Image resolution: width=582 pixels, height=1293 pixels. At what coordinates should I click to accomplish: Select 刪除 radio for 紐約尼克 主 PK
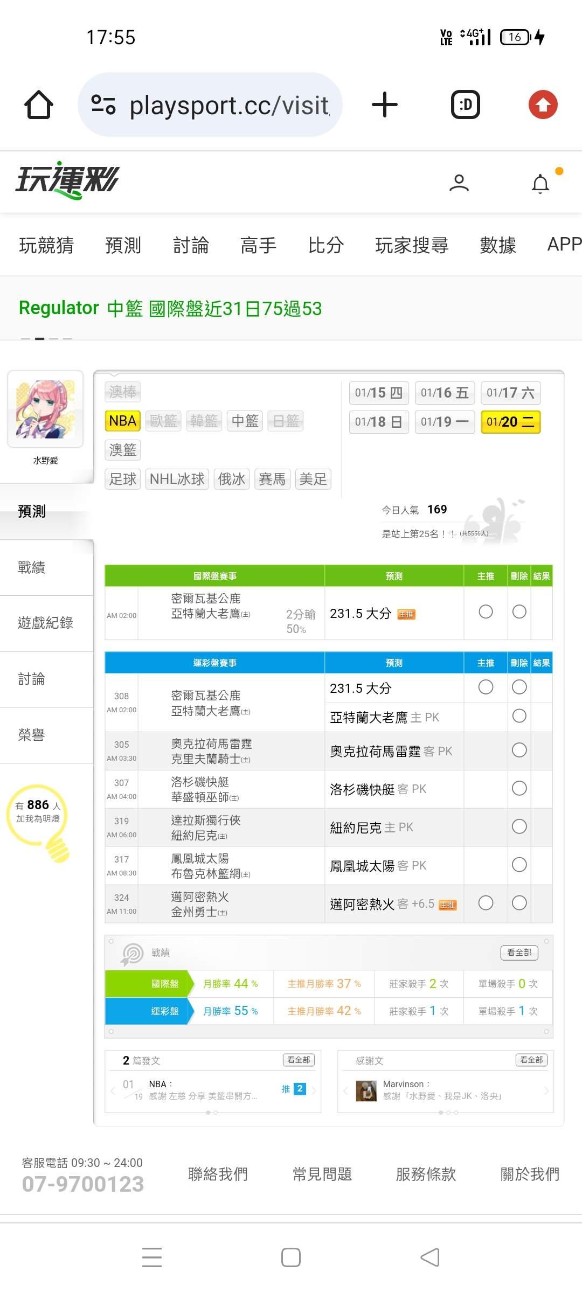(x=519, y=826)
